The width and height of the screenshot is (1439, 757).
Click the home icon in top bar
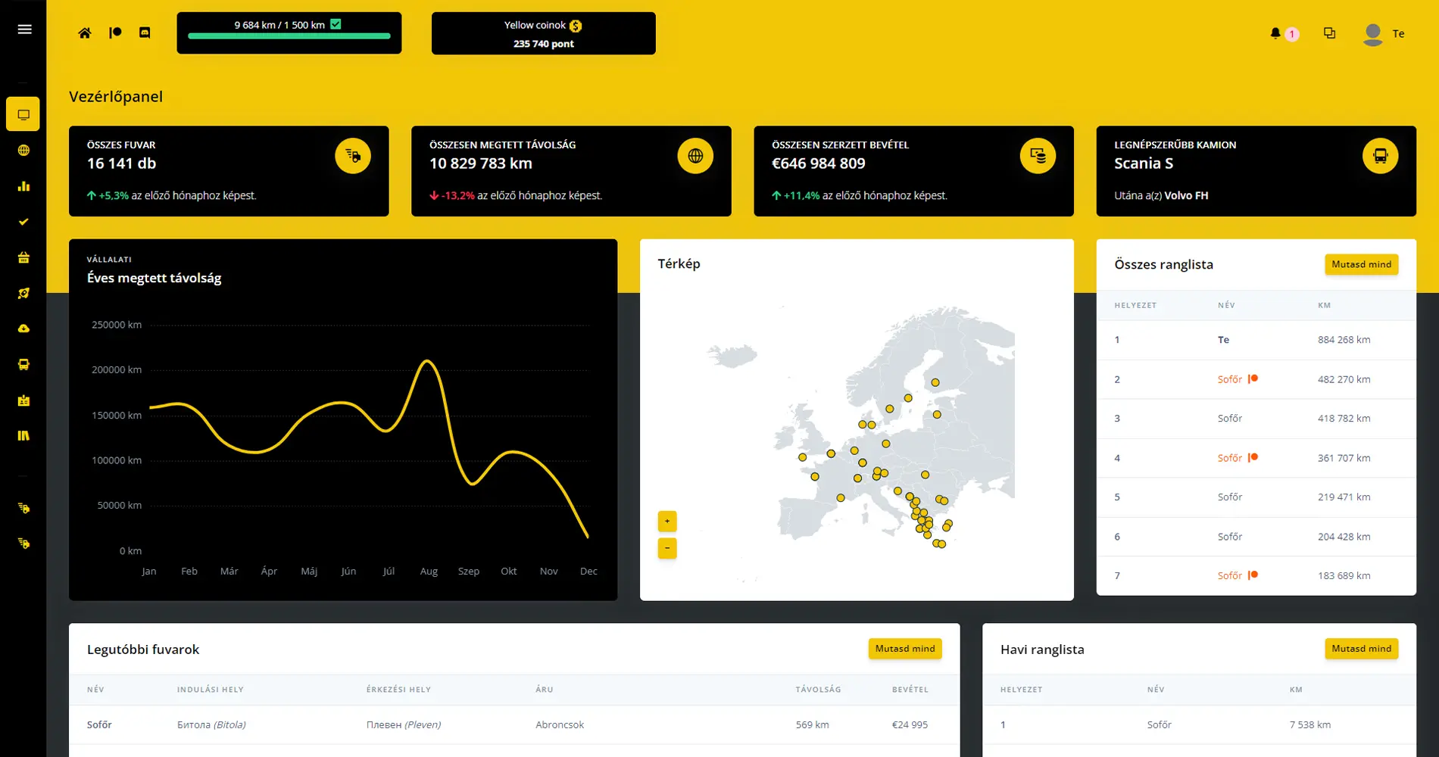pyautogui.click(x=85, y=33)
